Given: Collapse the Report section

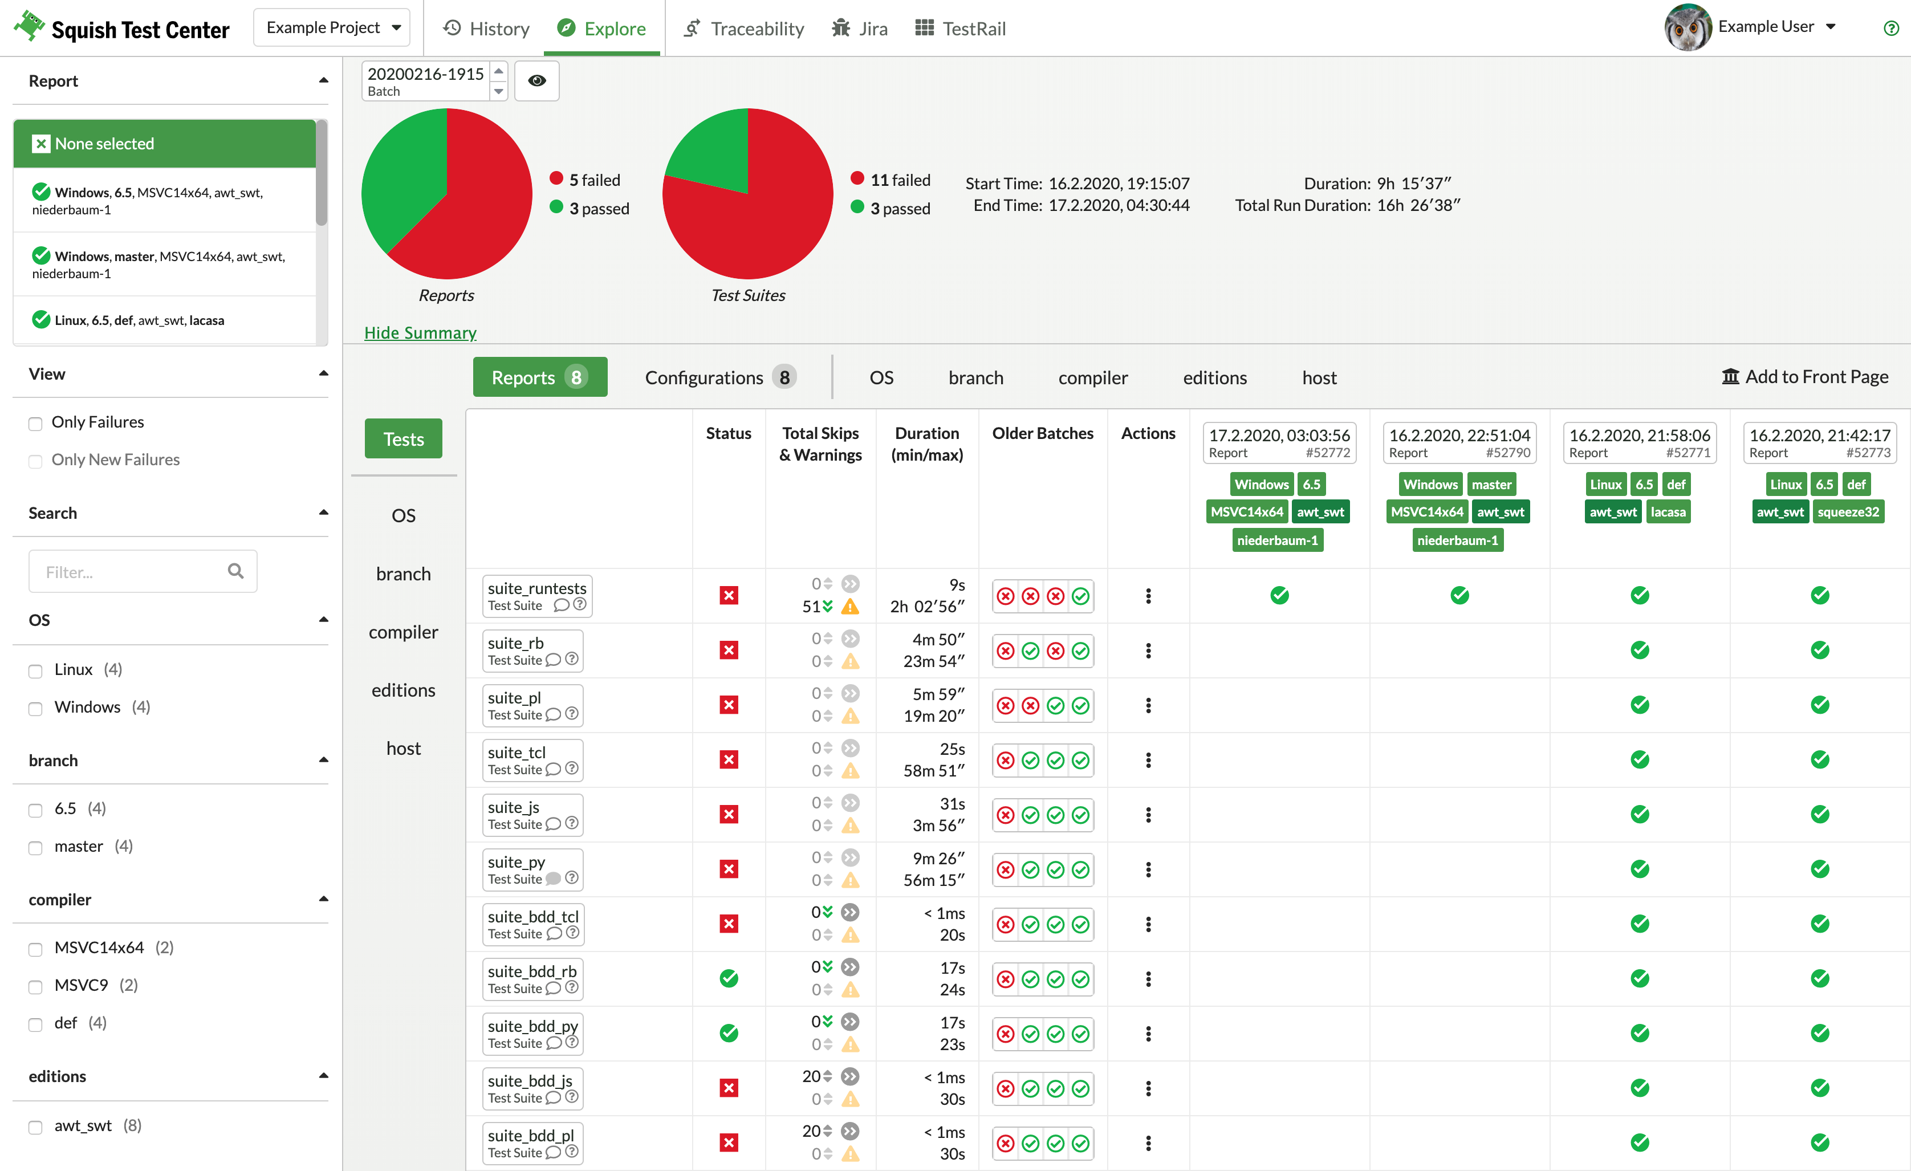Looking at the screenshot, I should tap(323, 80).
